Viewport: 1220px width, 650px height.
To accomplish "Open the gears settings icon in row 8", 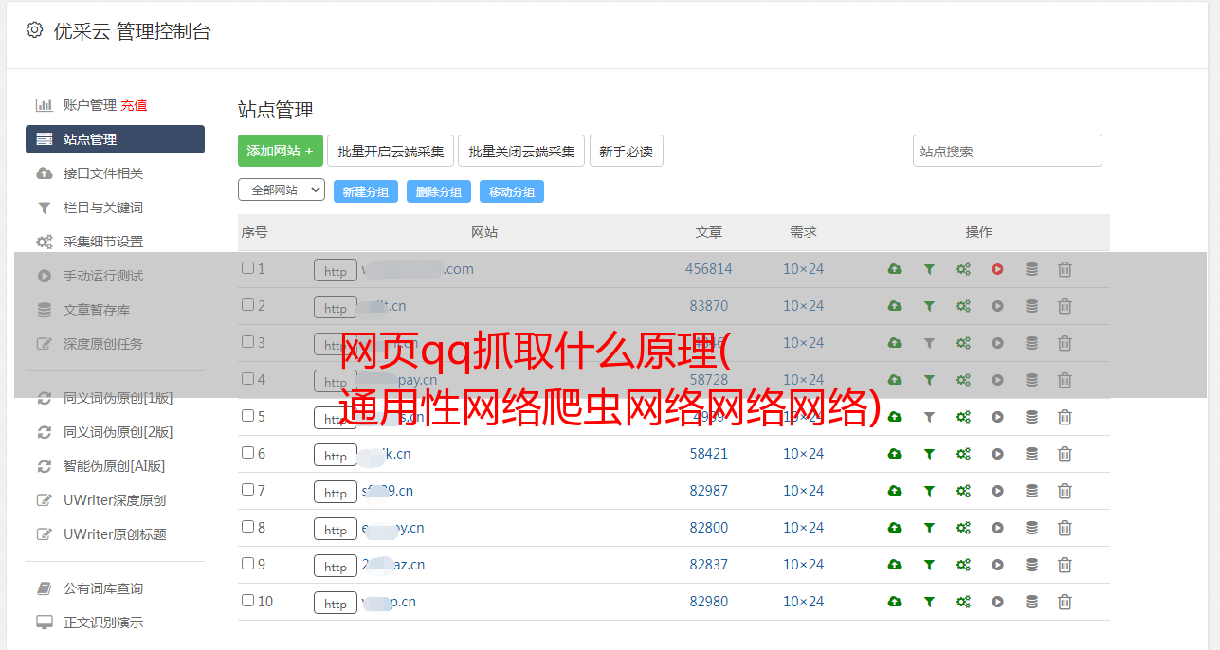I will coord(963,528).
